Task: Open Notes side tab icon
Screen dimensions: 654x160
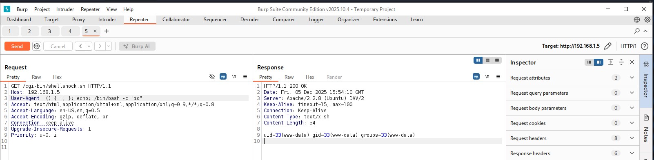Action: point(646,118)
